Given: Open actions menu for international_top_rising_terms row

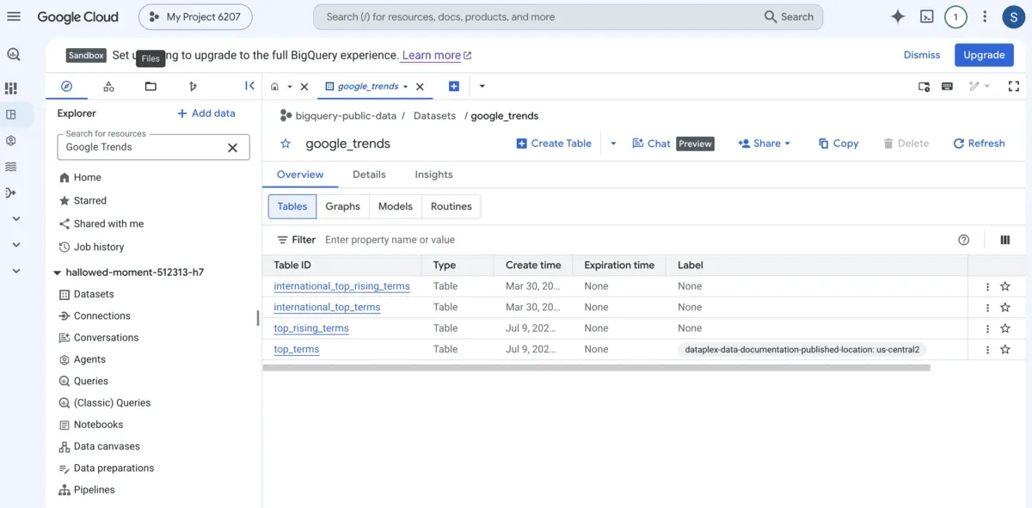Looking at the screenshot, I should (987, 286).
